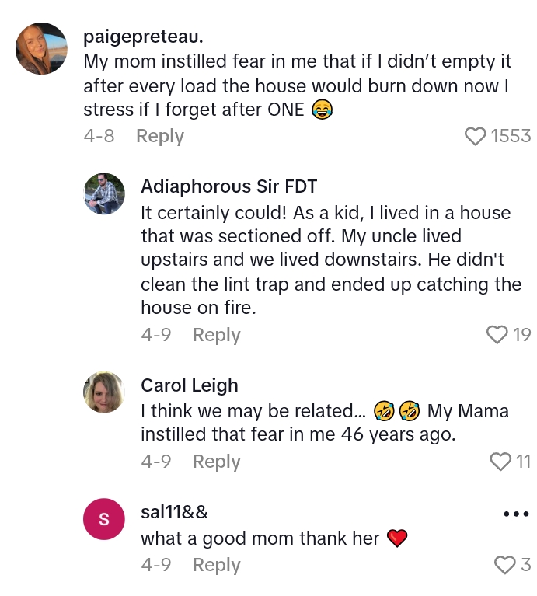Reply to paigepreteau's comment
Viewport: 537px width, 596px height.
click(159, 136)
